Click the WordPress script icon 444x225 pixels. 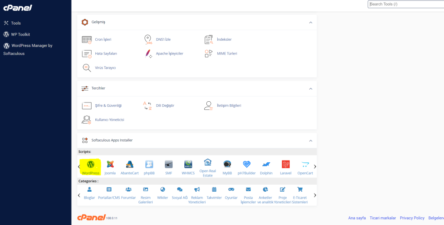click(90, 164)
